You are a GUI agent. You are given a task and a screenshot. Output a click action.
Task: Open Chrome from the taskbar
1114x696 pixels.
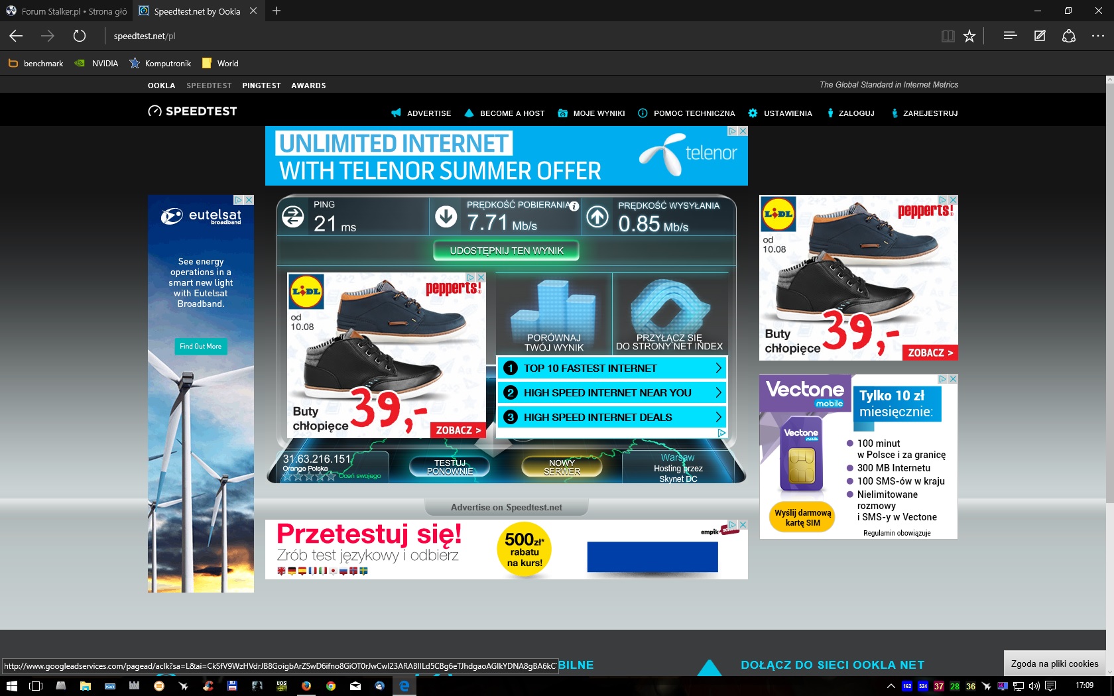(x=331, y=686)
